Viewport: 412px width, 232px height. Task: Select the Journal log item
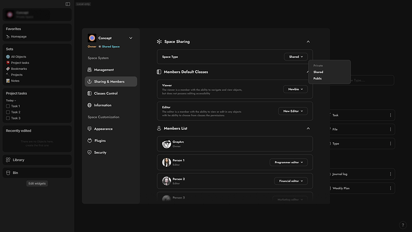click(362, 174)
